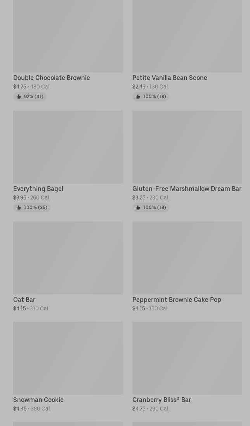
Task: Select the Everything Bagel product image
Action: click(x=68, y=147)
